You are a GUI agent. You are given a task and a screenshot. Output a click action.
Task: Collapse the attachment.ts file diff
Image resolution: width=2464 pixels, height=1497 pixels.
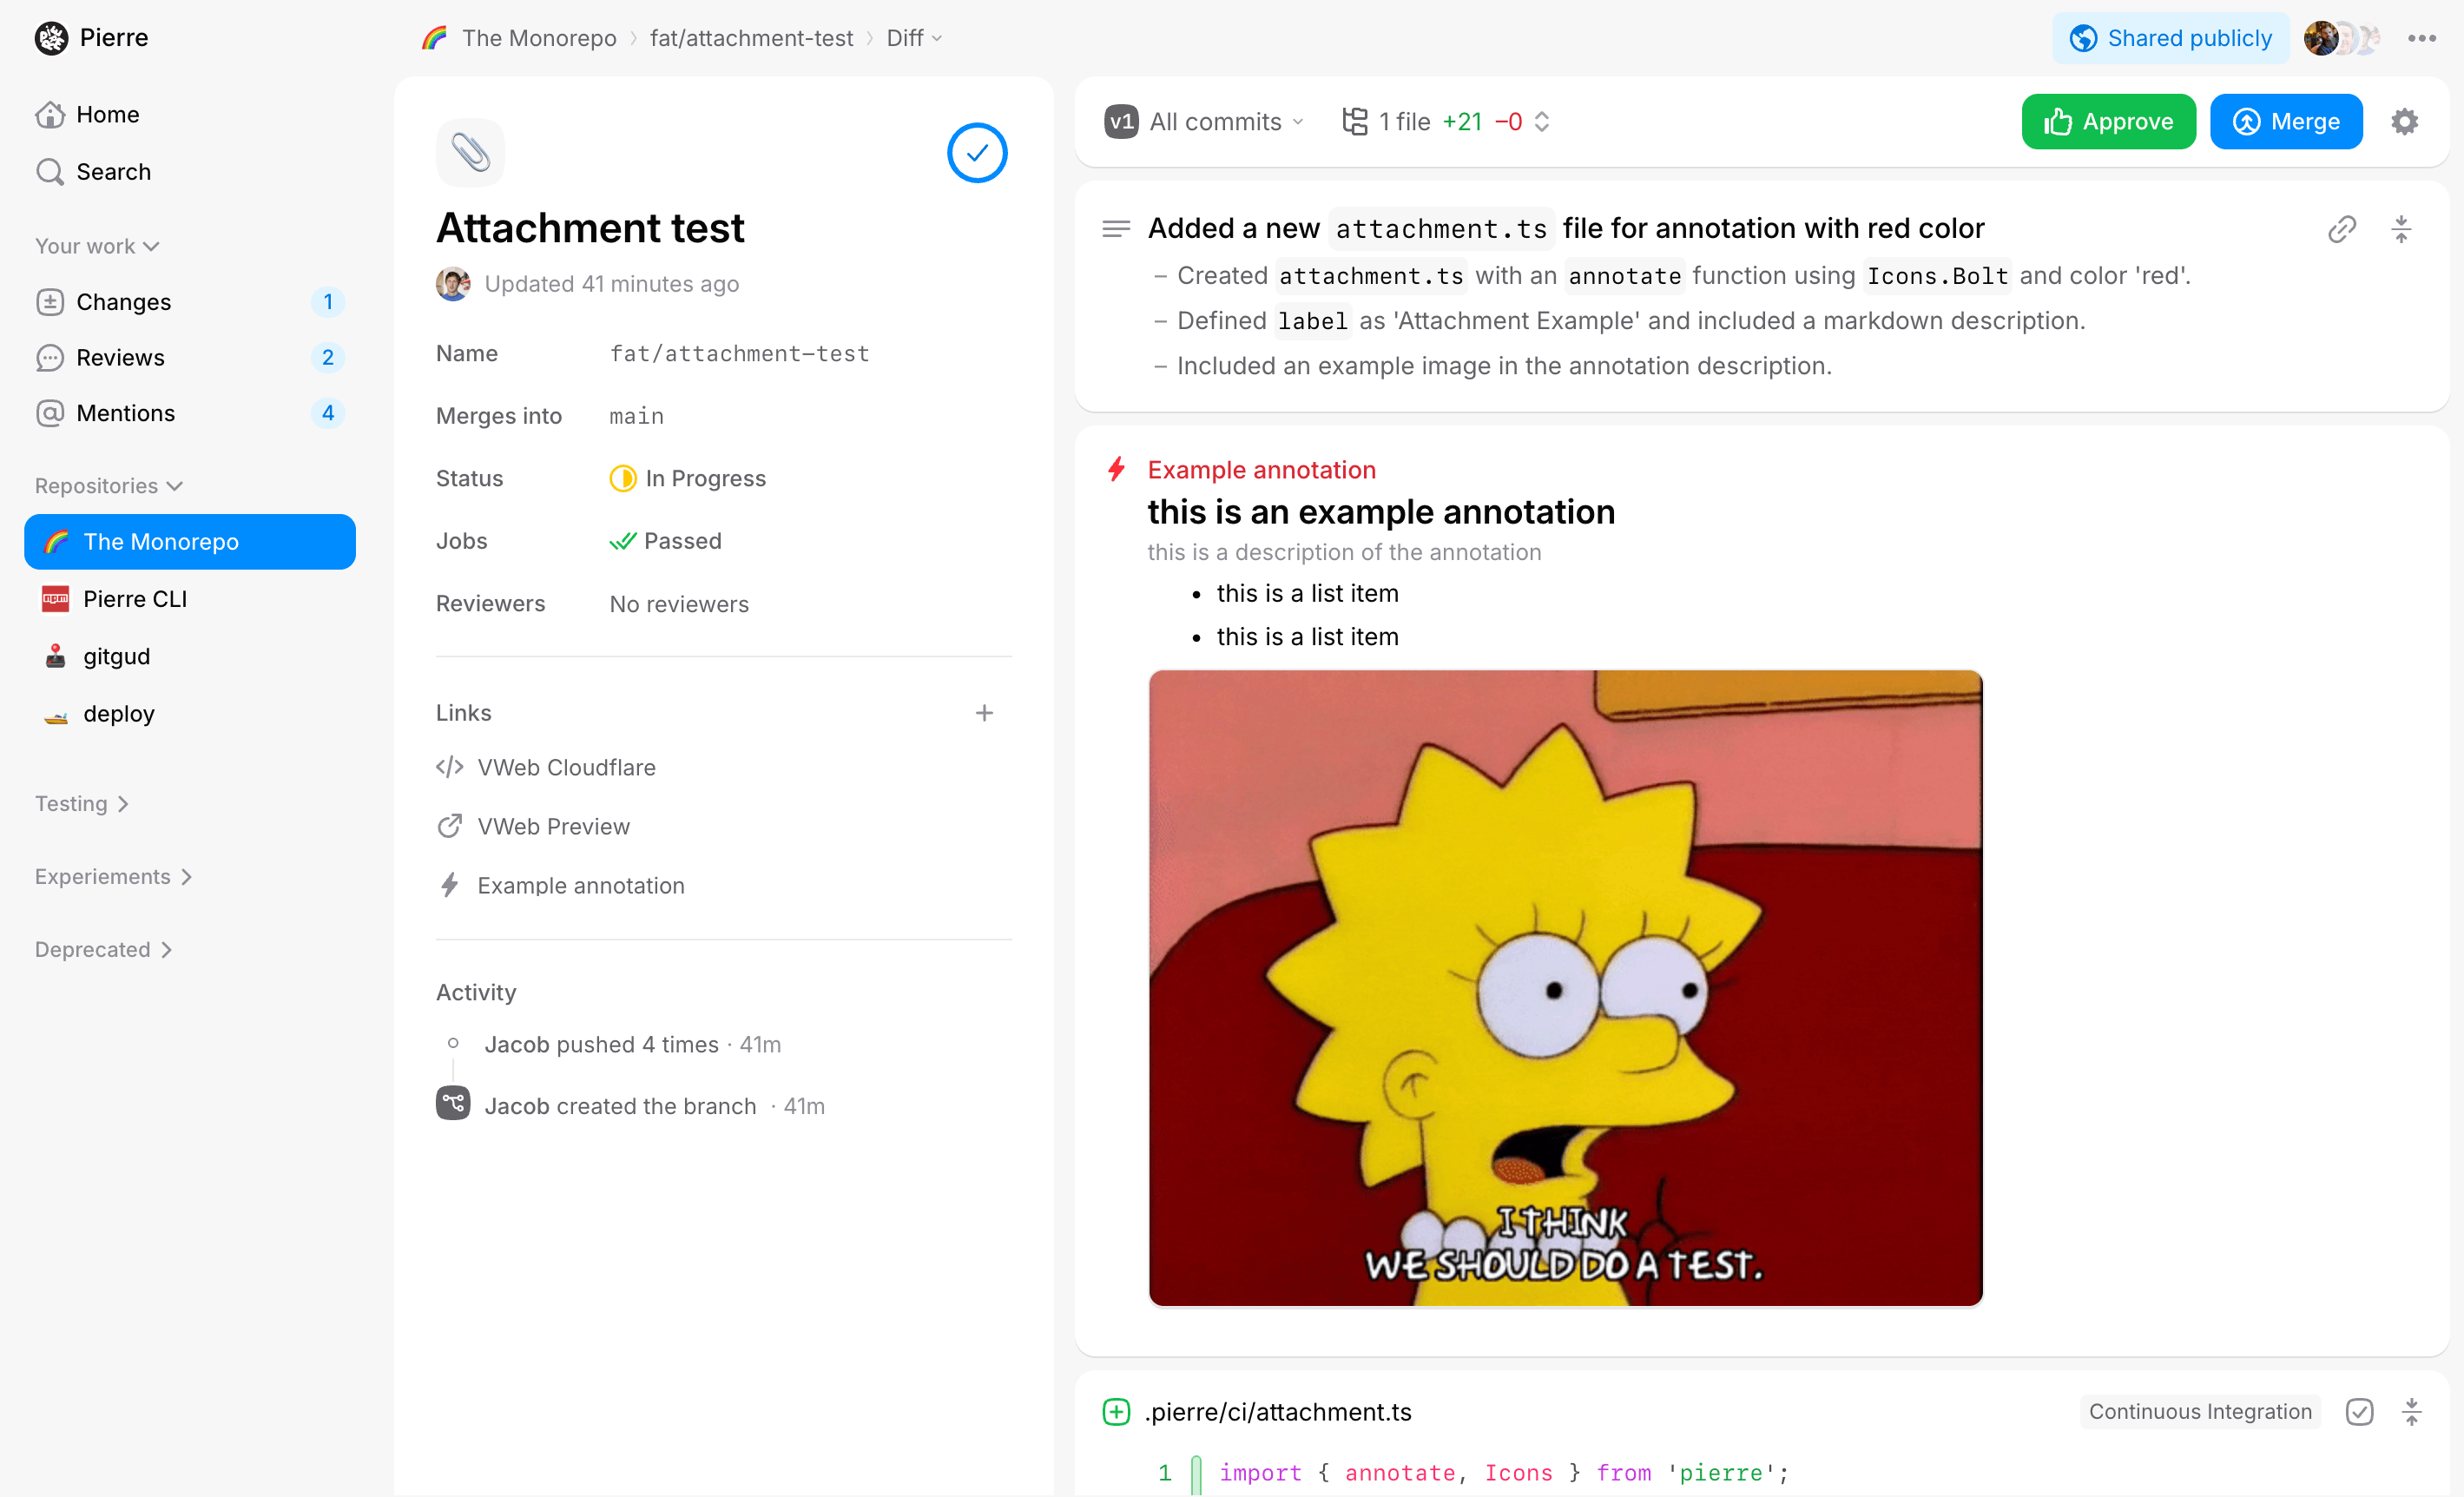pyautogui.click(x=2411, y=1411)
